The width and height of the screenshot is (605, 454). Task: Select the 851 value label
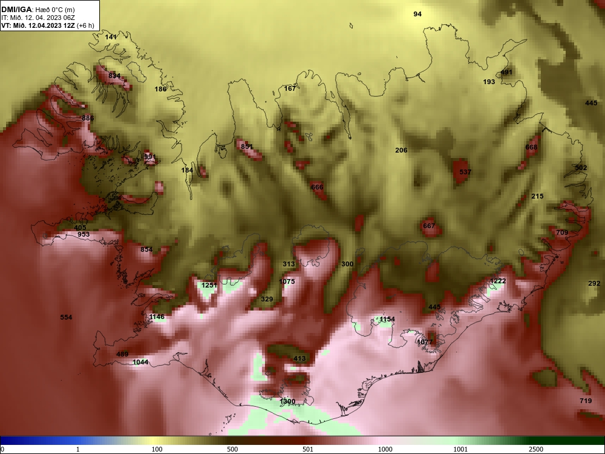point(247,146)
